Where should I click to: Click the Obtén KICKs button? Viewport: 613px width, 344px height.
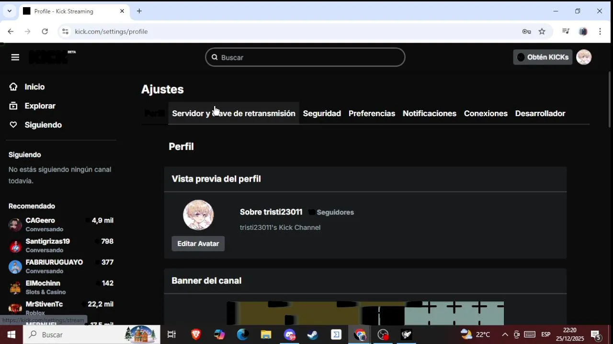coord(543,57)
